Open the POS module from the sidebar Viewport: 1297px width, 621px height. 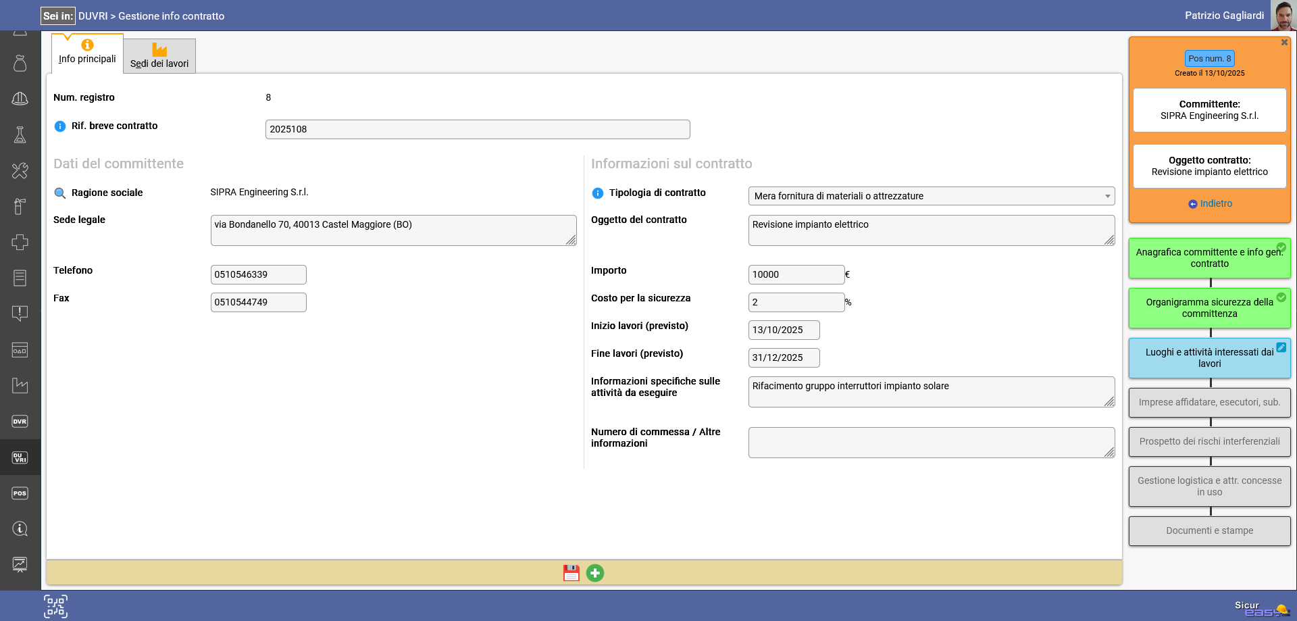[x=20, y=493]
